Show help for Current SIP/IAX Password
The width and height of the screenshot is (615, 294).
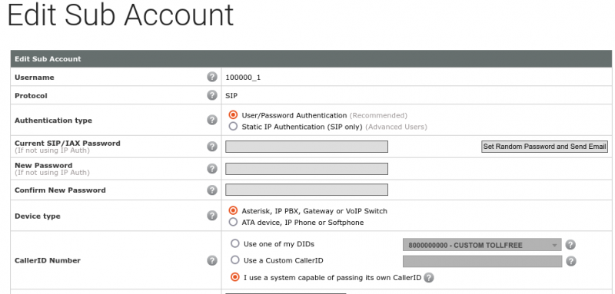coord(212,147)
